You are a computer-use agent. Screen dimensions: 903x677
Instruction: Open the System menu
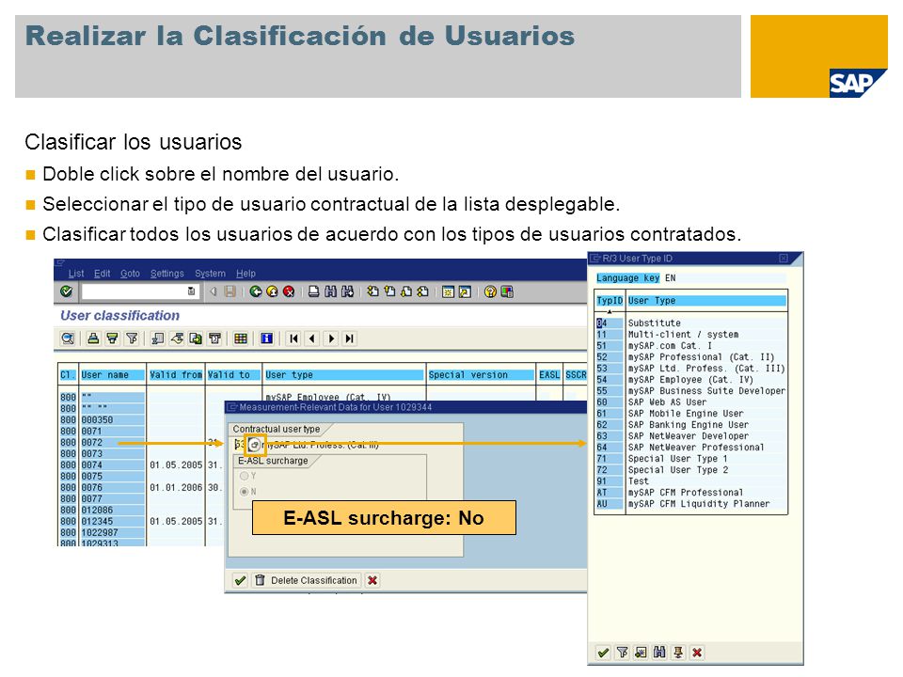pyautogui.click(x=210, y=274)
